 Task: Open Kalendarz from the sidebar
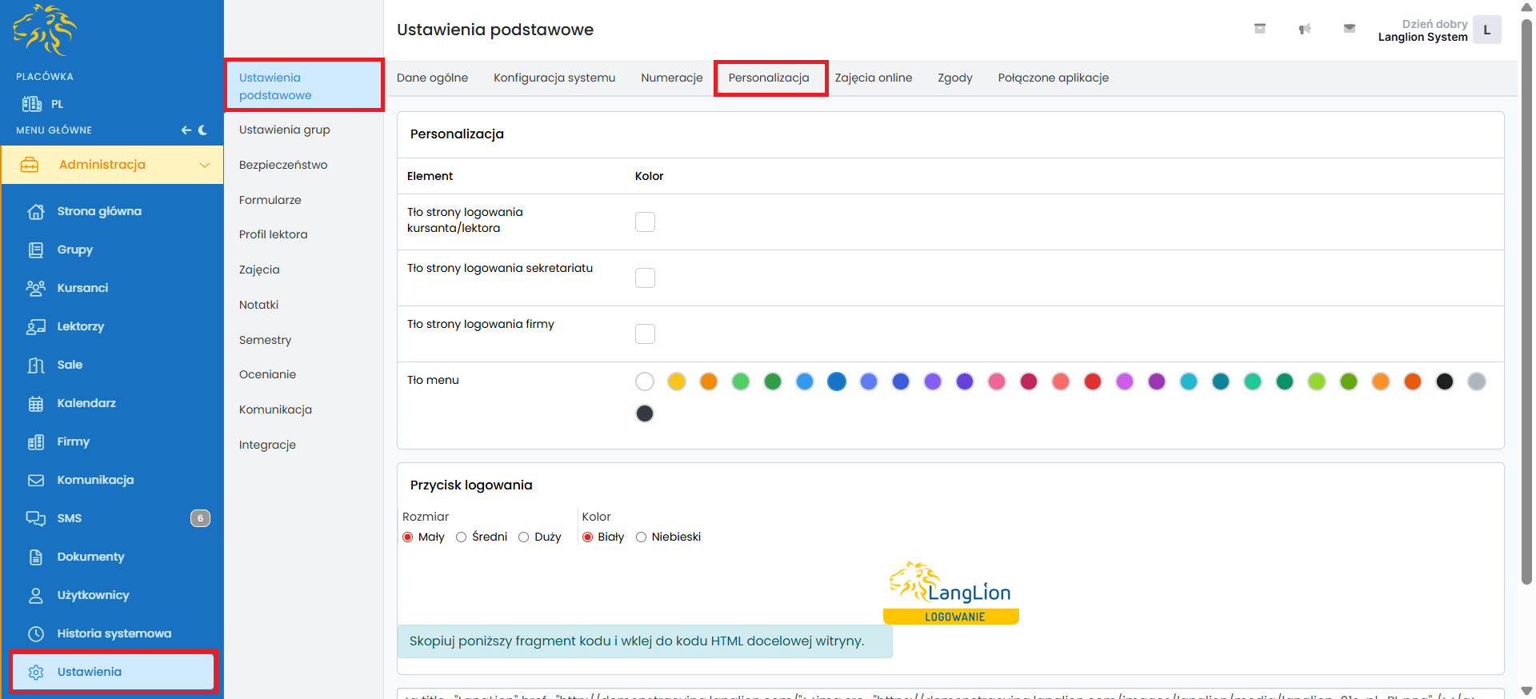(86, 403)
